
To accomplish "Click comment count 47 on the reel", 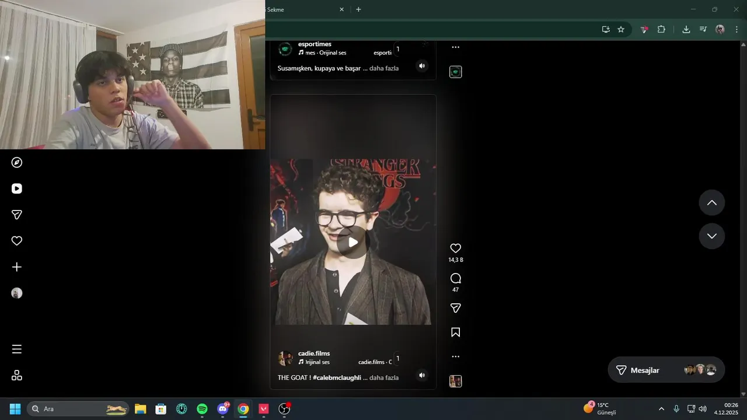I will click(456, 290).
